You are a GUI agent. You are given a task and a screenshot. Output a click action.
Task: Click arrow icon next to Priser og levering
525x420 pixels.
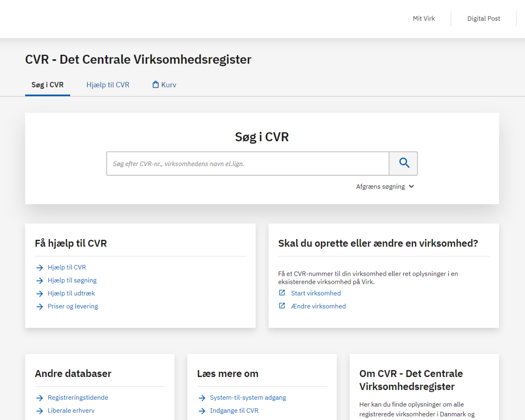(x=40, y=307)
